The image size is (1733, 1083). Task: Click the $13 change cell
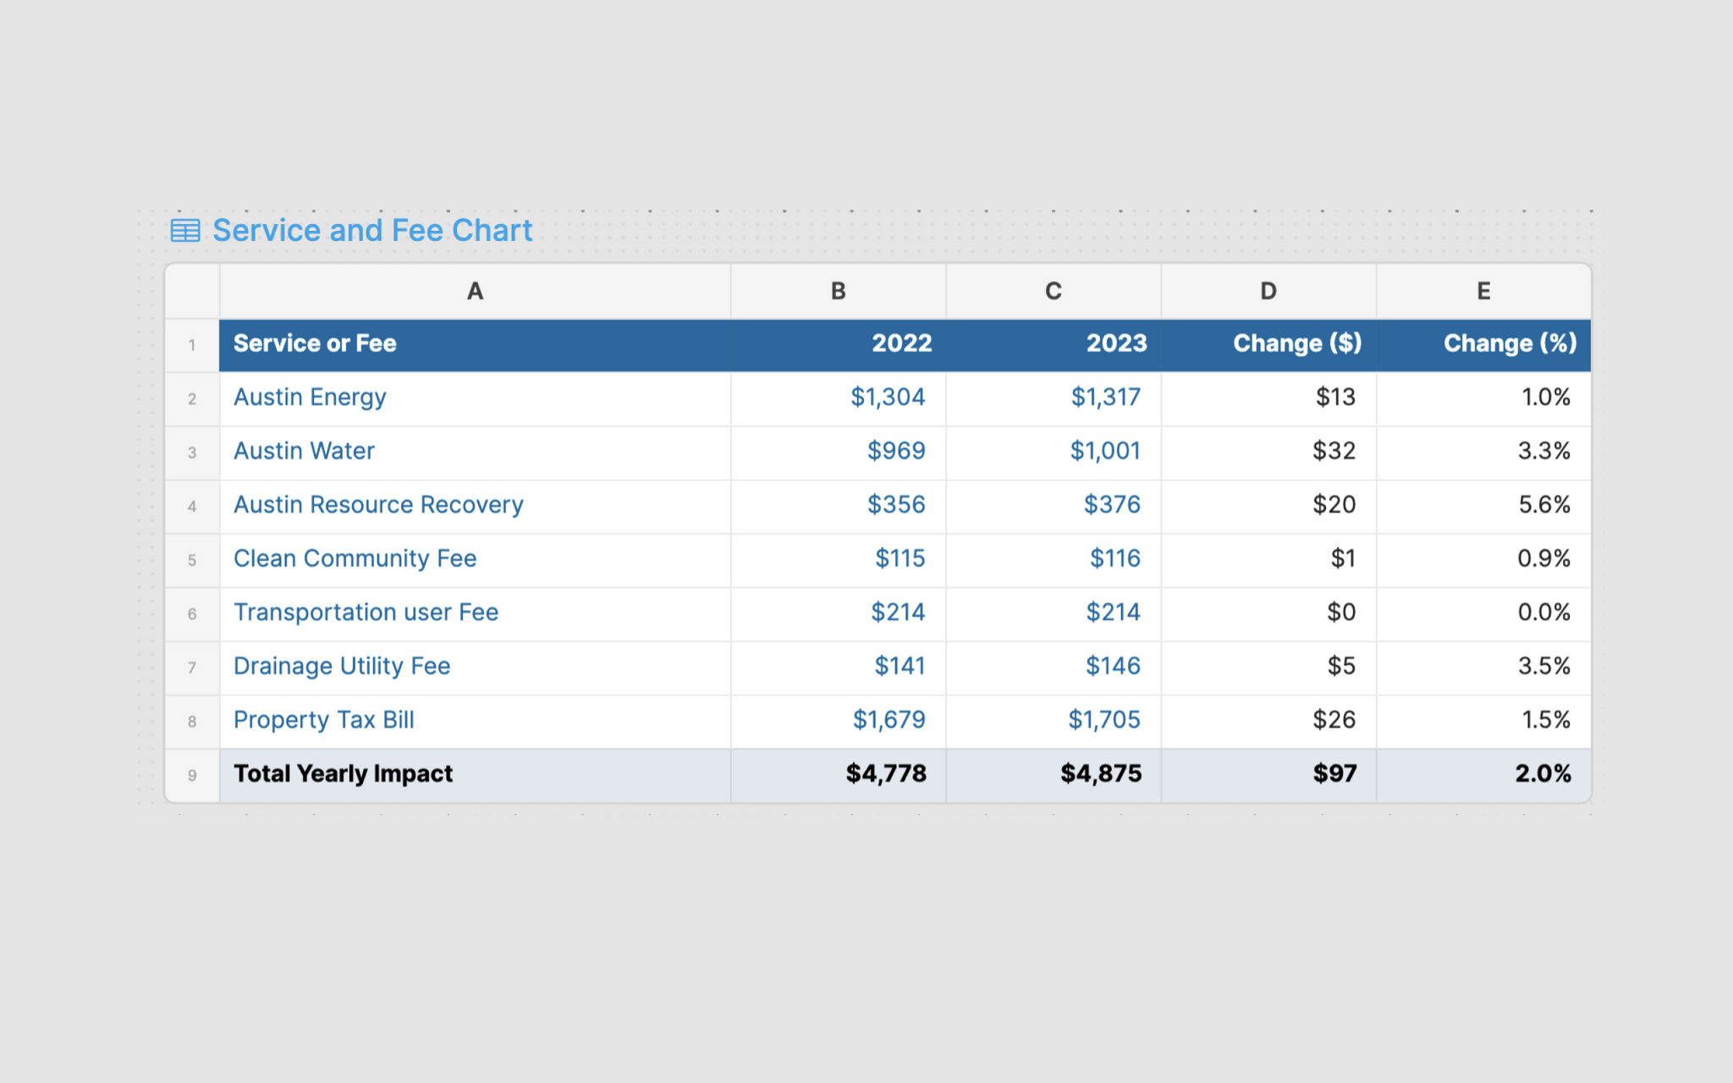pyautogui.click(x=1268, y=399)
